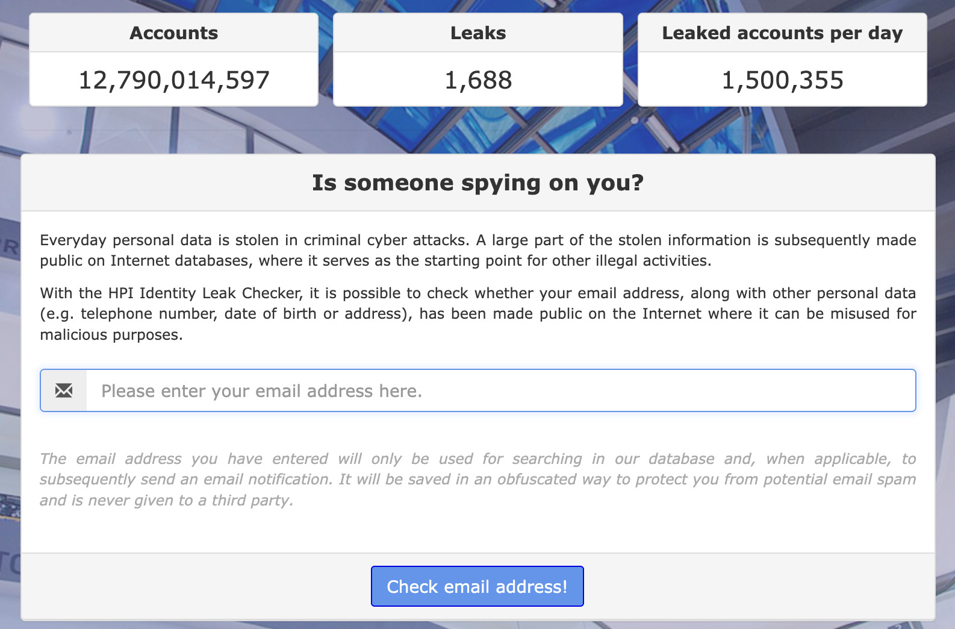Select the Accounts statistic header
Screen dimensions: 955x629
pyautogui.click(x=174, y=33)
